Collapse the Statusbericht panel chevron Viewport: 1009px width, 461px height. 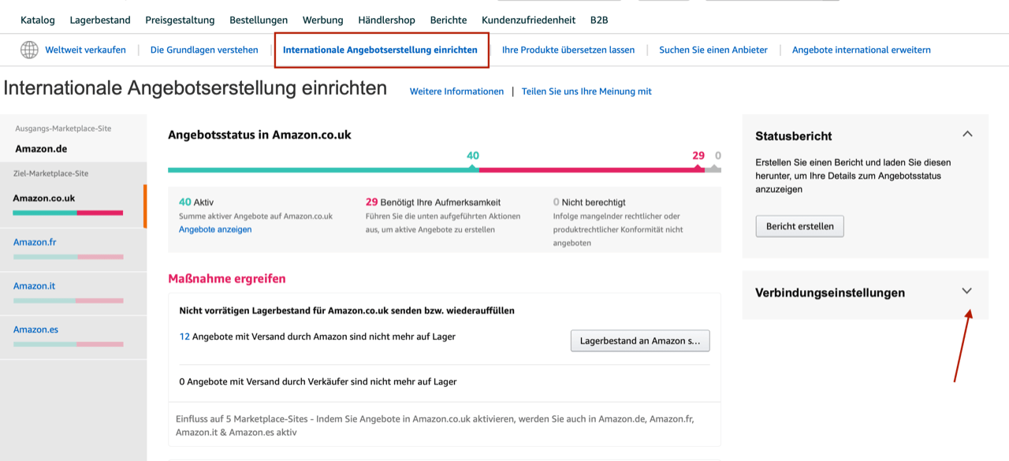(x=967, y=135)
